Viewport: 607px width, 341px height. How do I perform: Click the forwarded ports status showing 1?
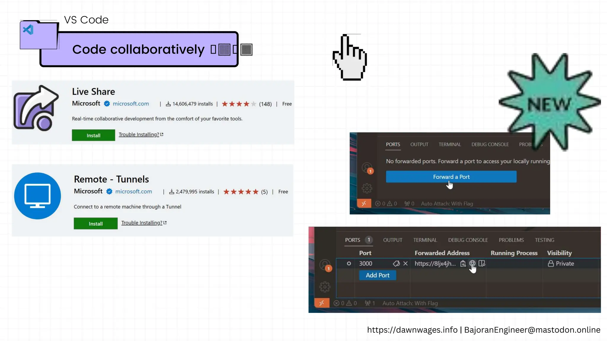pyautogui.click(x=370, y=303)
